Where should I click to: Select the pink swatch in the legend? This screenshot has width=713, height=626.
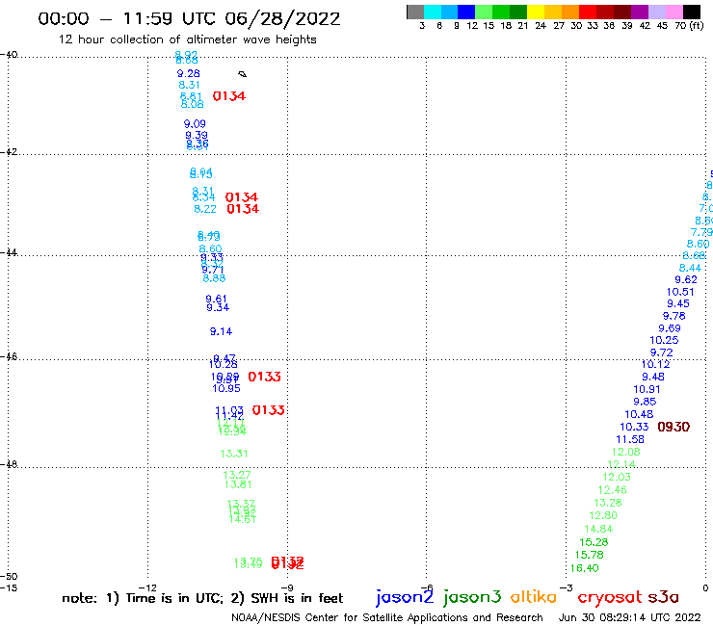pyautogui.click(x=674, y=12)
